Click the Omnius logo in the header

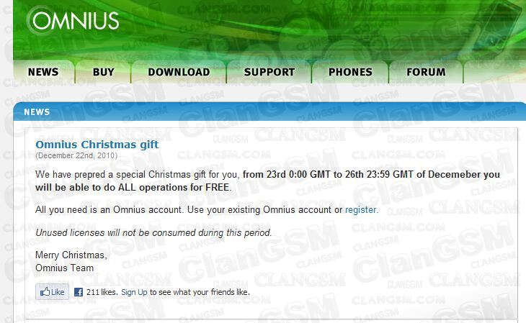pyautogui.click(x=73, y=20)
